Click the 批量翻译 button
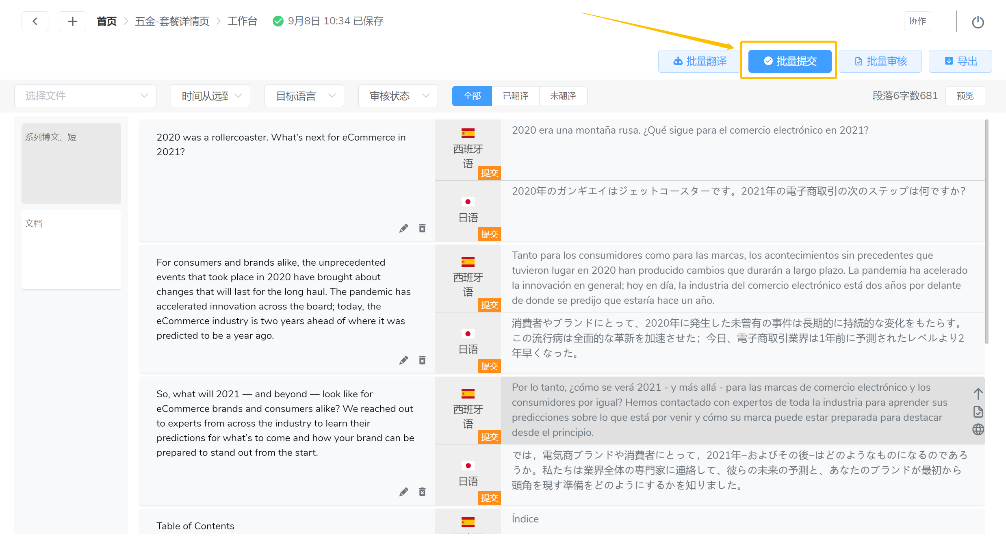1006x546 pixels. point(700,61)
